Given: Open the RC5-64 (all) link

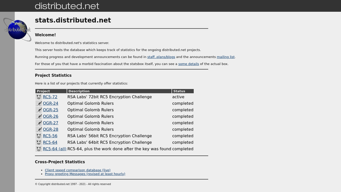Looking at the screenshot, I should pyautogui.click(x=54, y=149).
